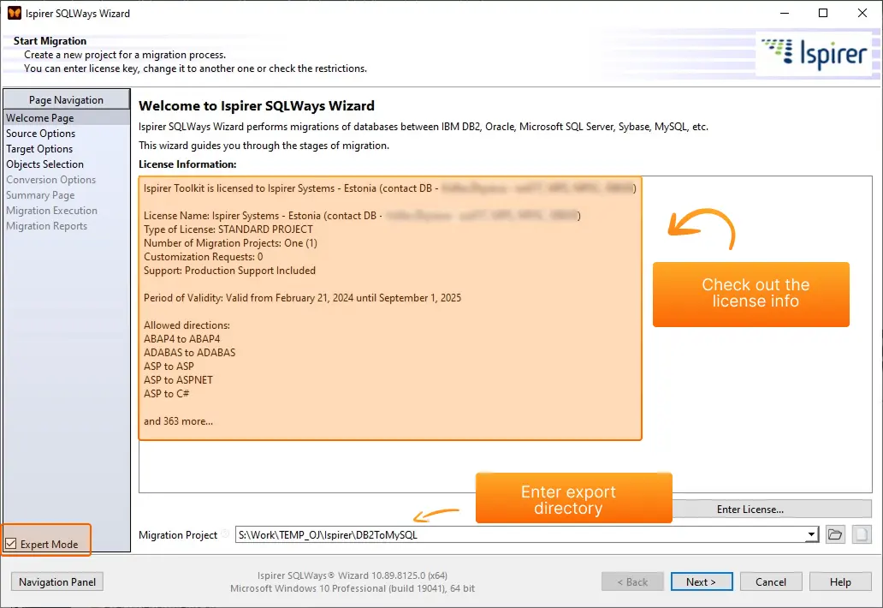The image size is (883, 608).
Task: Click the 'License Information:' heading
Action: pyautogui.click(x=187, y=164)
